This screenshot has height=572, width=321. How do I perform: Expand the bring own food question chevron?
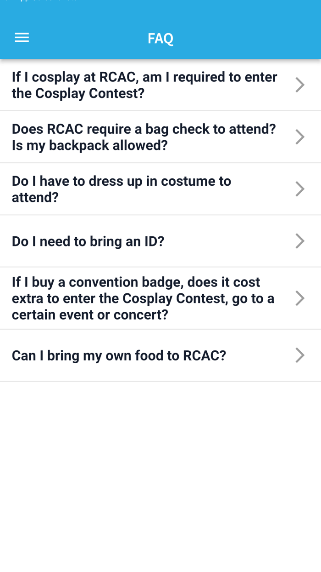point(300,355)
